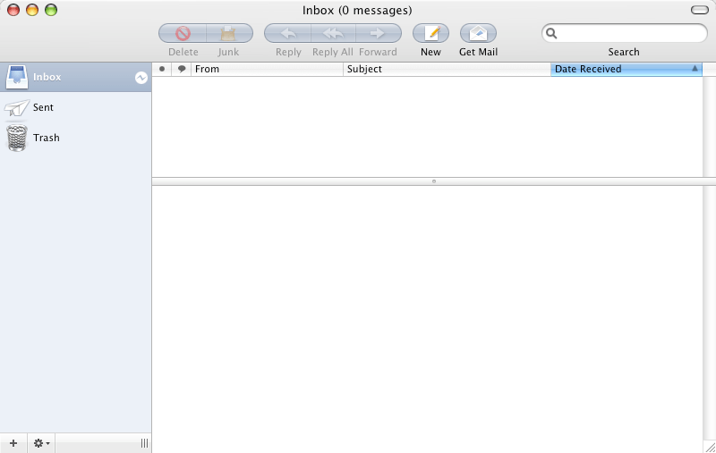
Task: Select the Inbox mailbox
Action: (x=75, y=77)
